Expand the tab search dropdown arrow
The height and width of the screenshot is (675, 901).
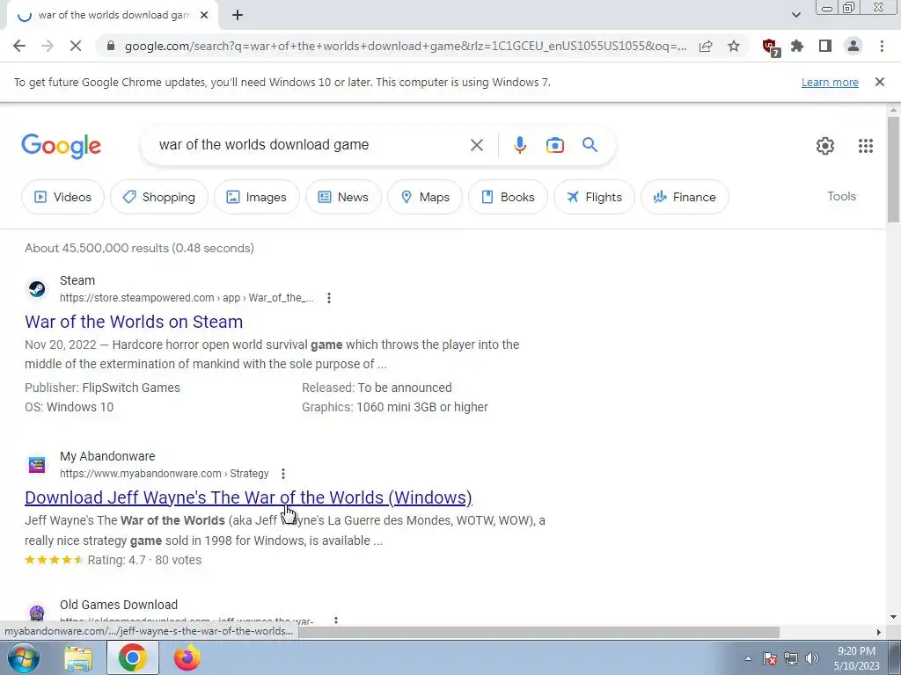coord(795,16)
